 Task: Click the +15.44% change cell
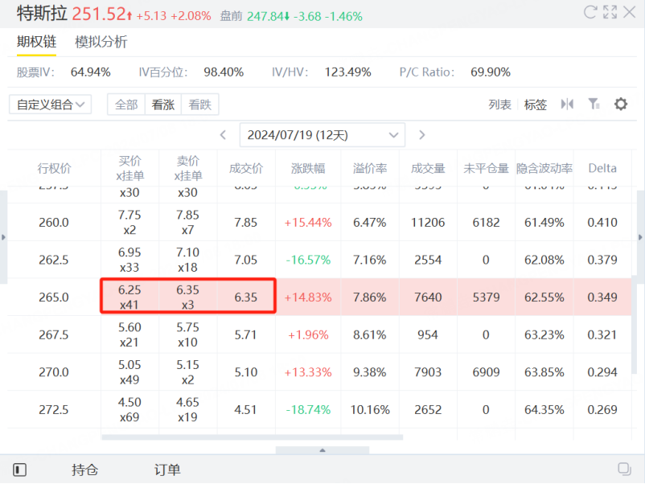pyautogui.click(x=308, y=223)
